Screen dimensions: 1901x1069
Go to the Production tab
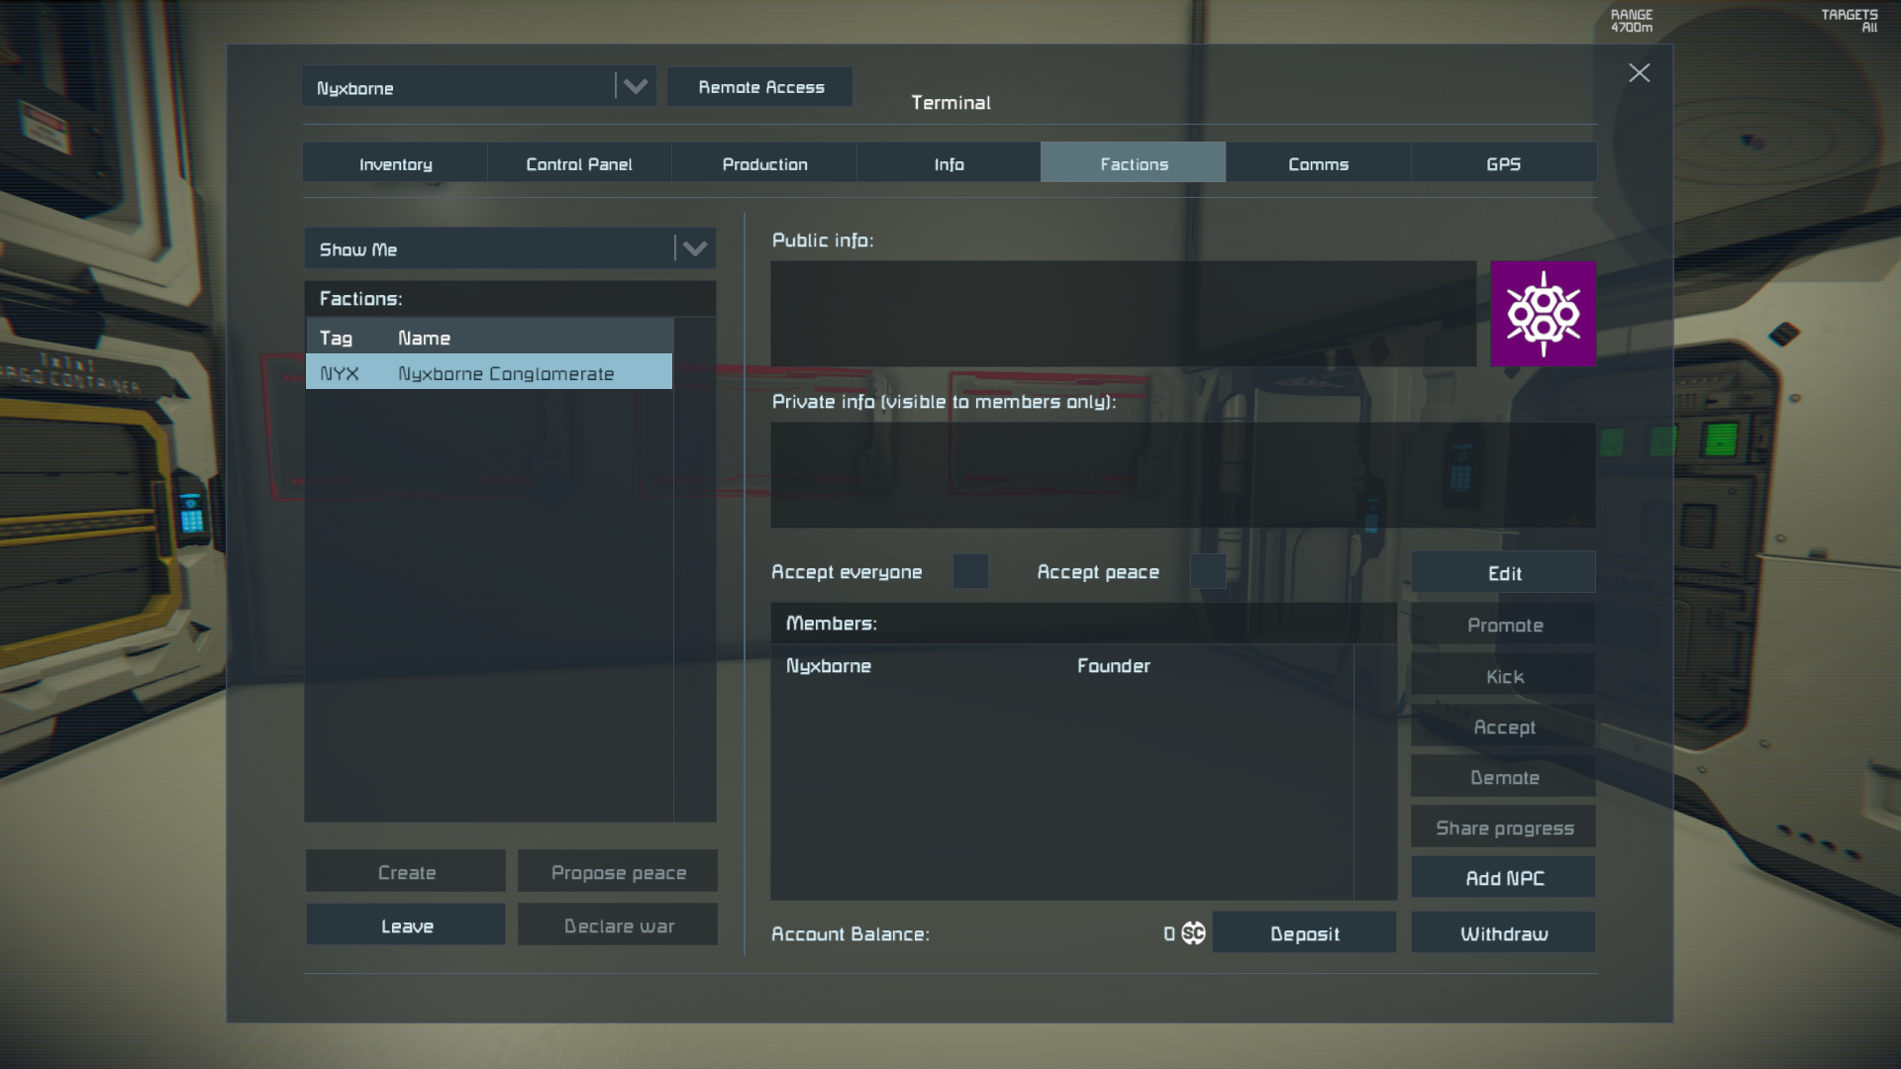(x=764, y=164)
